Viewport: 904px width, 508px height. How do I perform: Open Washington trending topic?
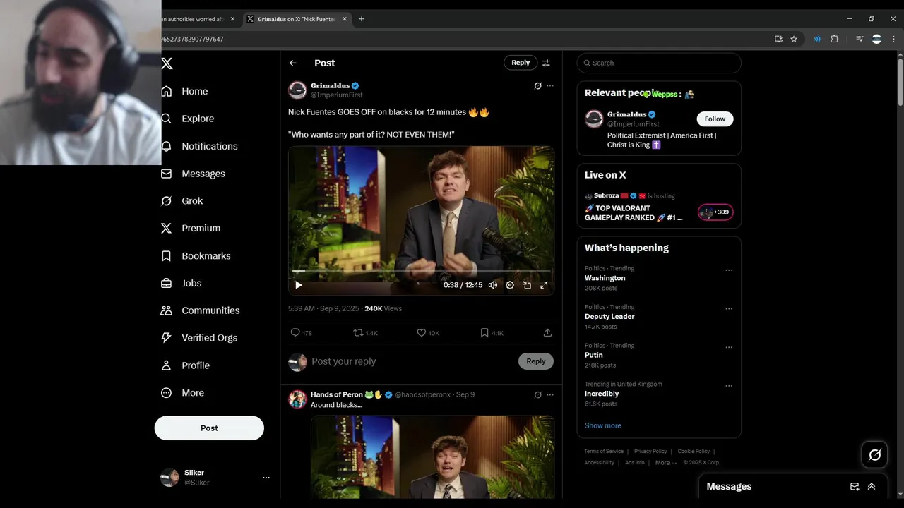coord(605,278)
